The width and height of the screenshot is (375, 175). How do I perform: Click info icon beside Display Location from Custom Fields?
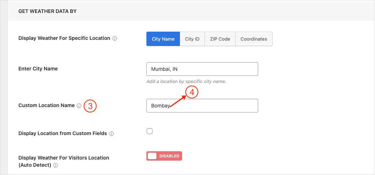point(111,134)
